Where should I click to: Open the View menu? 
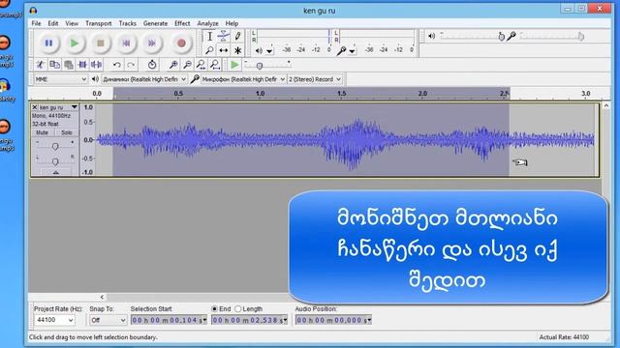coord(72,23)
